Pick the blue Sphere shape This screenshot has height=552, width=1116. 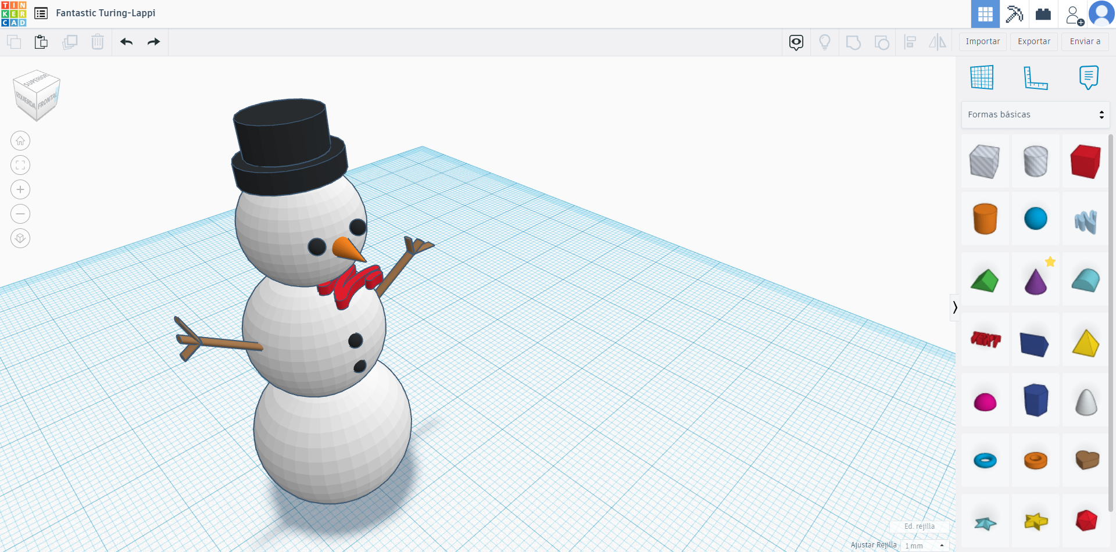[1035, 219]
